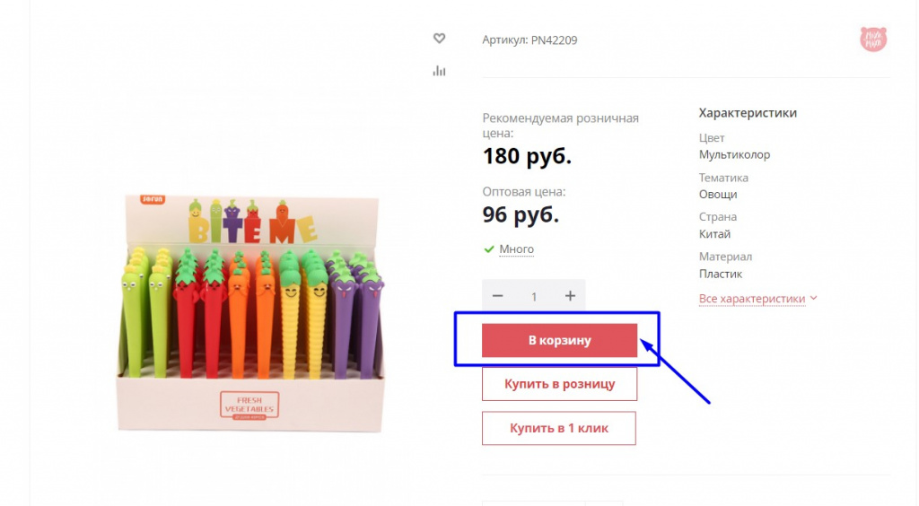
Task: Click green checkmark availability icon
Action: tap(489, 249)
